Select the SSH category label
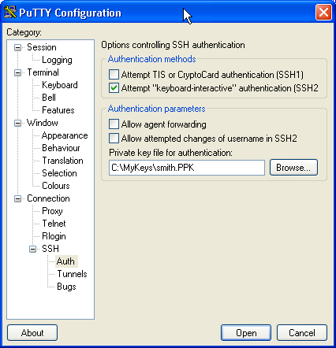This screenshot has width=336, height=348. [x=50, y=249]
